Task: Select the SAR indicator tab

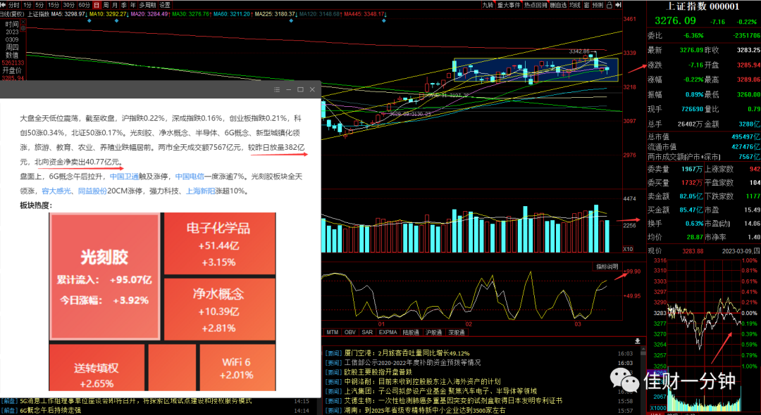Action: click(367, 332)
